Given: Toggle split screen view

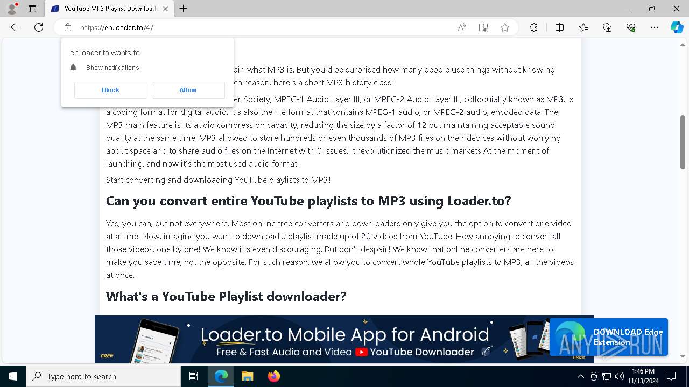Looking at the screenshot, I should [x=559, y=27].
